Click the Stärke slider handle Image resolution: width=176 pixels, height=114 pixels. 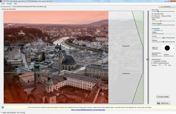click(161, 21)
